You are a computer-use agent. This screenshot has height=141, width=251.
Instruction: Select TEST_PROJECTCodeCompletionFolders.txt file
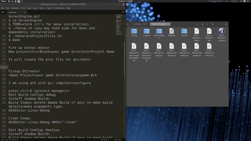pos(134,52)
